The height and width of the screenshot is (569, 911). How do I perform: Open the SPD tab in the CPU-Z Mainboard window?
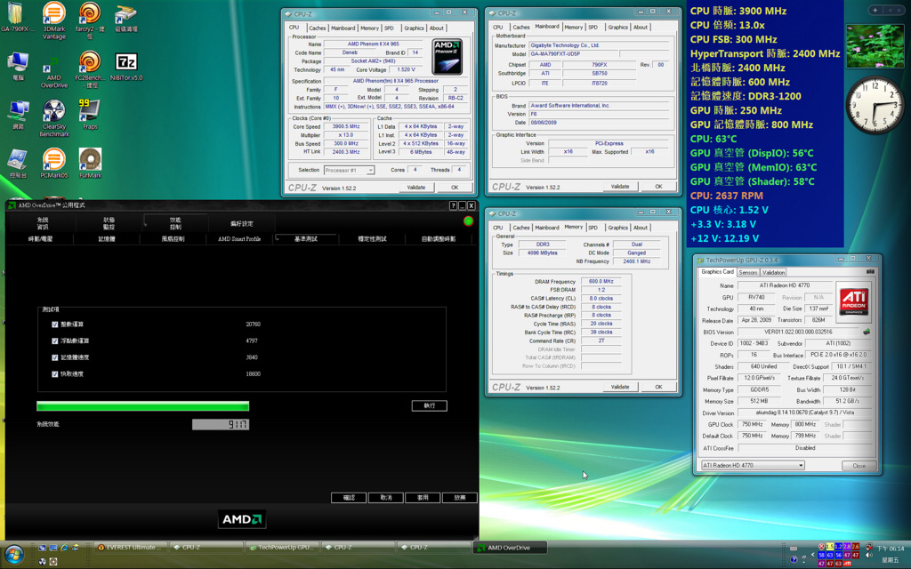593,28
